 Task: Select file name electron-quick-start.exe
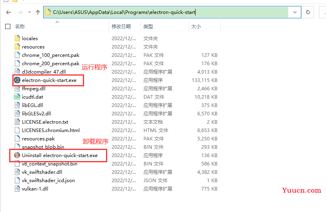(x=49, y=80)
